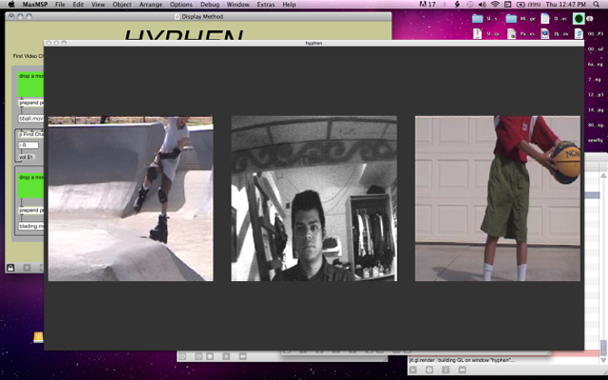This screenshot has height=380, width=608.
Task: Click the QuickTime movie file icon on desktop
Action: tap(545, 34)
